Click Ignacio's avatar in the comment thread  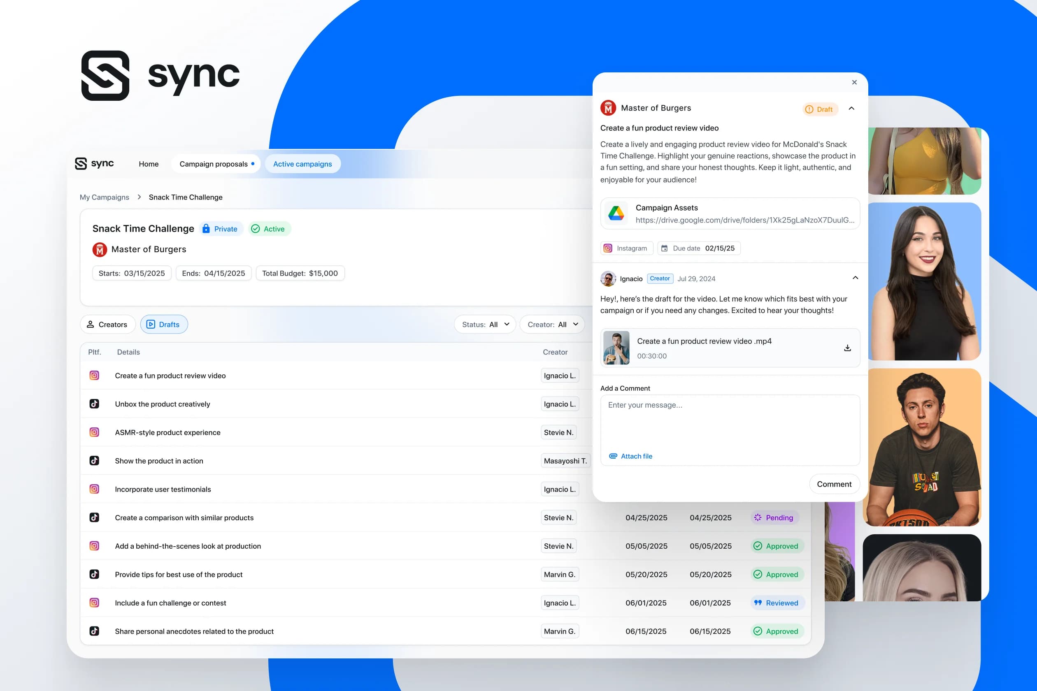click(x=608, y=278)
